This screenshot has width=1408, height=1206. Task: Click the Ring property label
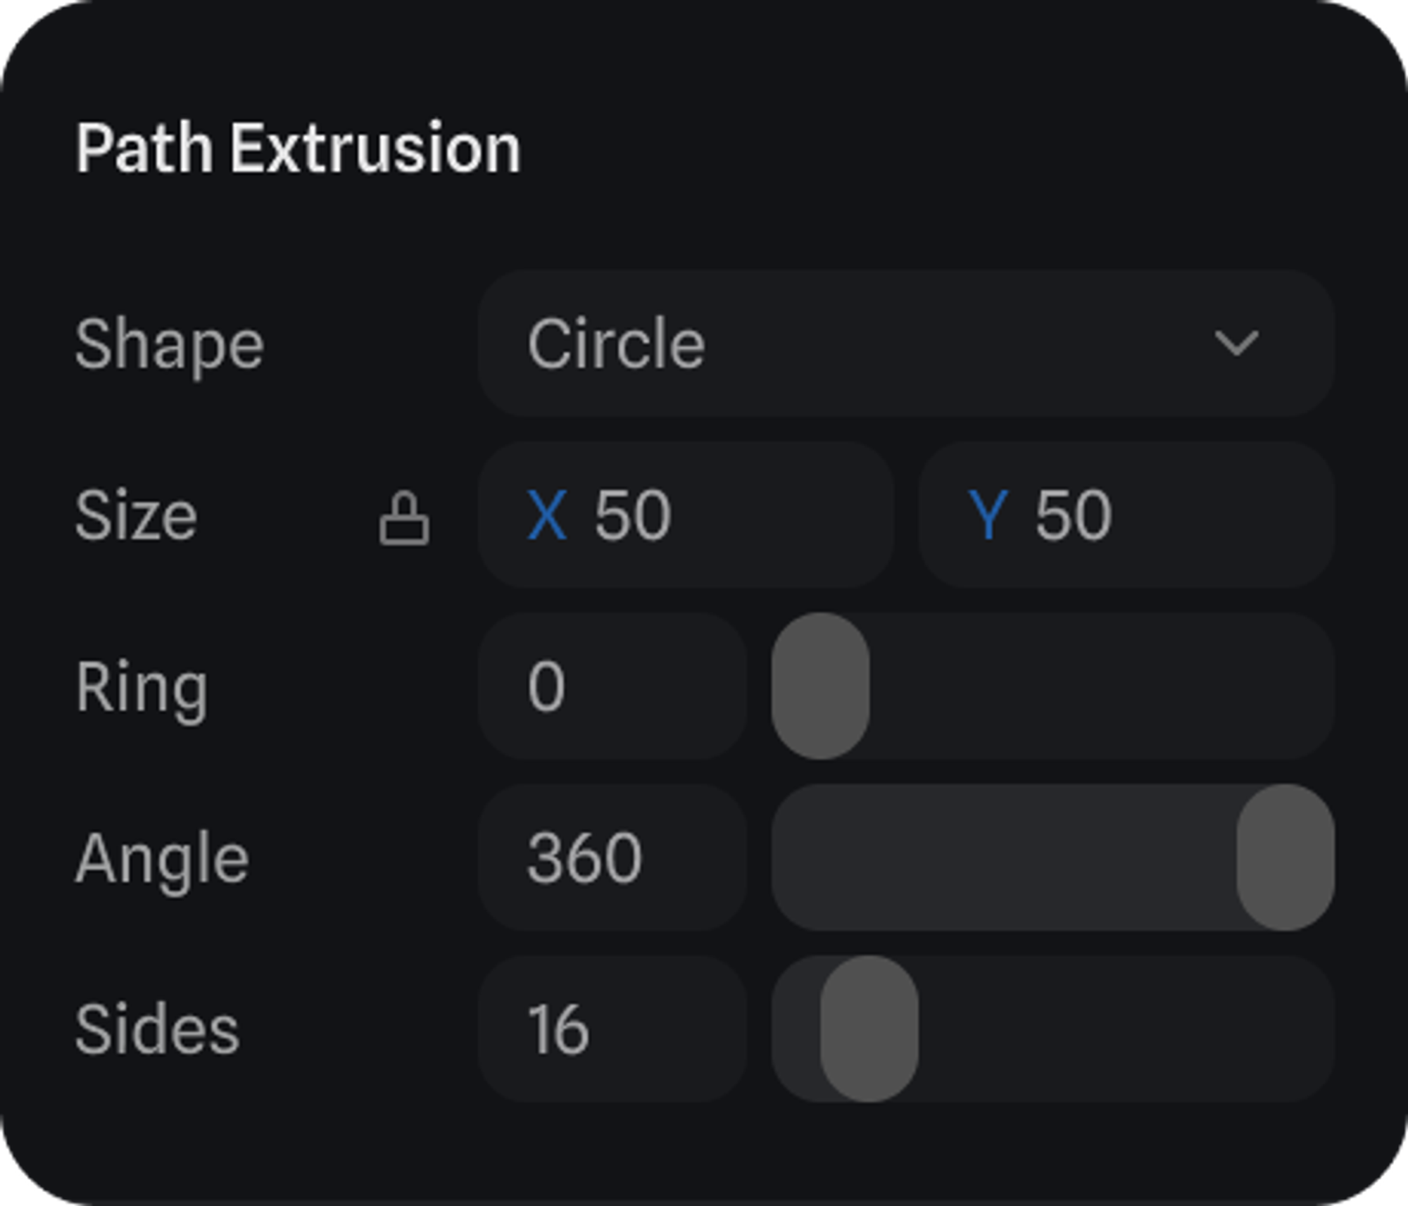click(x=142, y=687)
